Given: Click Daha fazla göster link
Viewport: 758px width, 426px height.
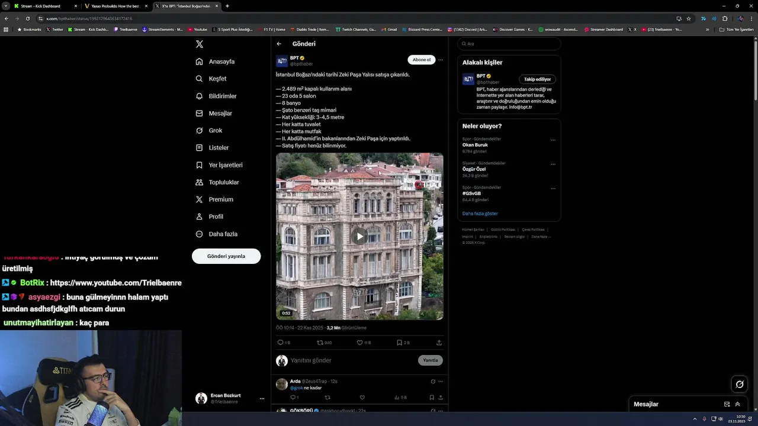Looking at the screenshot, I should [480, 214].
